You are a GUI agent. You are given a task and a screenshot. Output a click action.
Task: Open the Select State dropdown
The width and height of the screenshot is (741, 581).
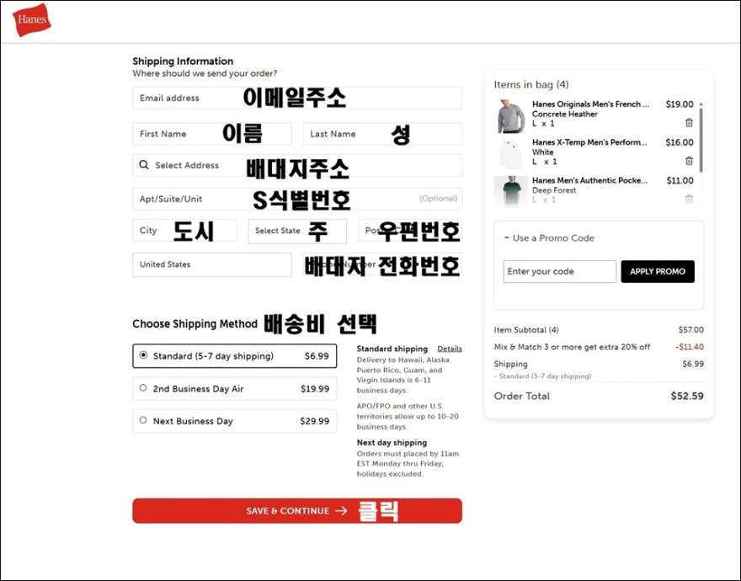click(x=297, y=231)
